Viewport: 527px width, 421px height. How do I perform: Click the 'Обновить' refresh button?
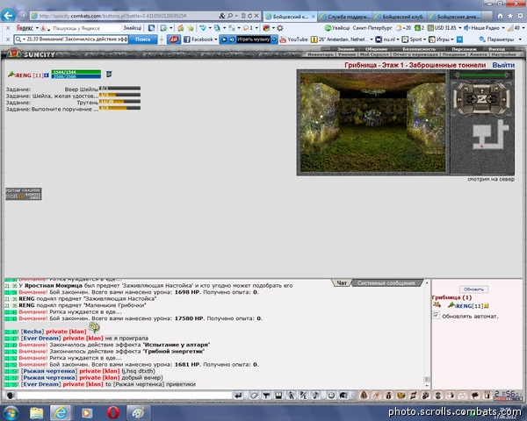[x=473, y=289]
